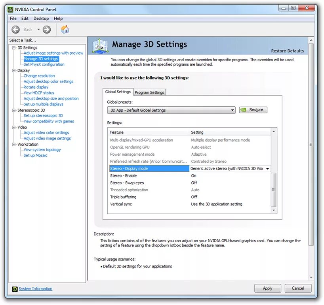Open the Global presets dropdown
324x305 pixels.
[x=171, y=110]
